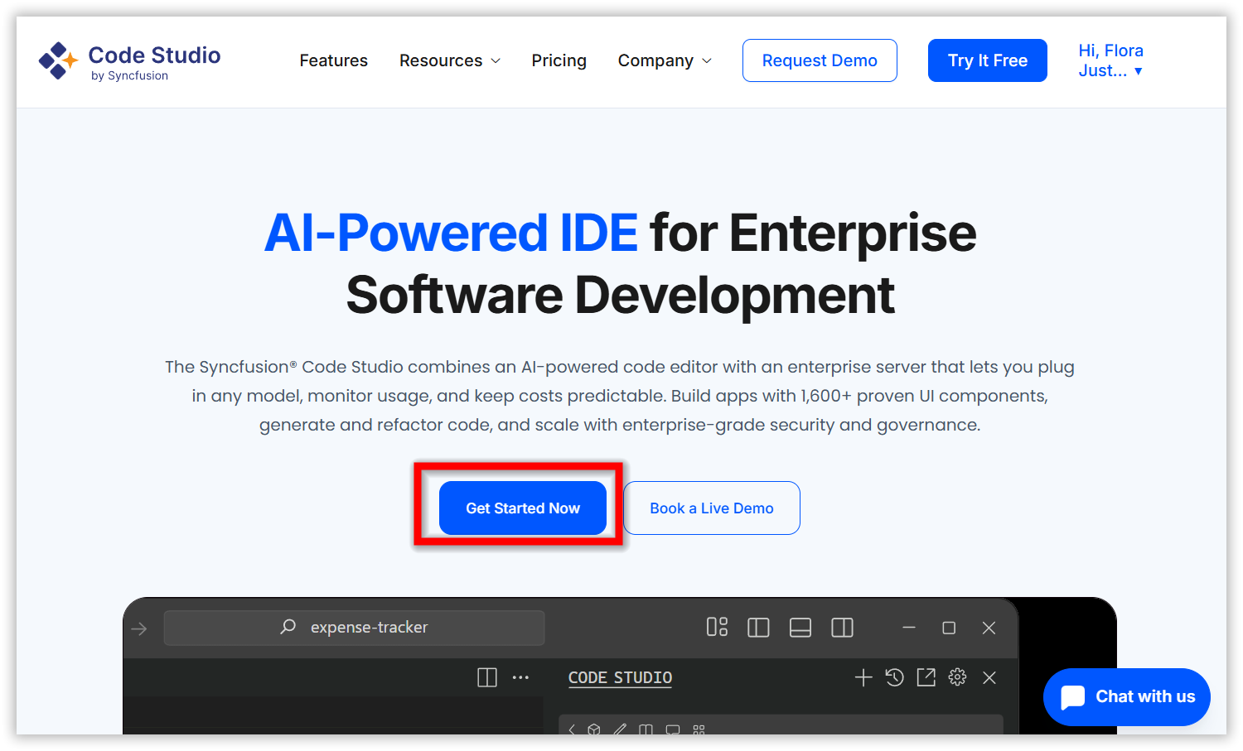Open the editor more actions ellipsis
This screenshot has height=751, width=1243.
[x=520, y=677]
